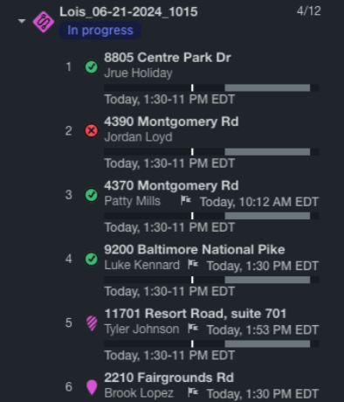Open the 2210 Fairgrounds Rd stop
This screenshot has height=402, width=344.
(x=169, y=378)
